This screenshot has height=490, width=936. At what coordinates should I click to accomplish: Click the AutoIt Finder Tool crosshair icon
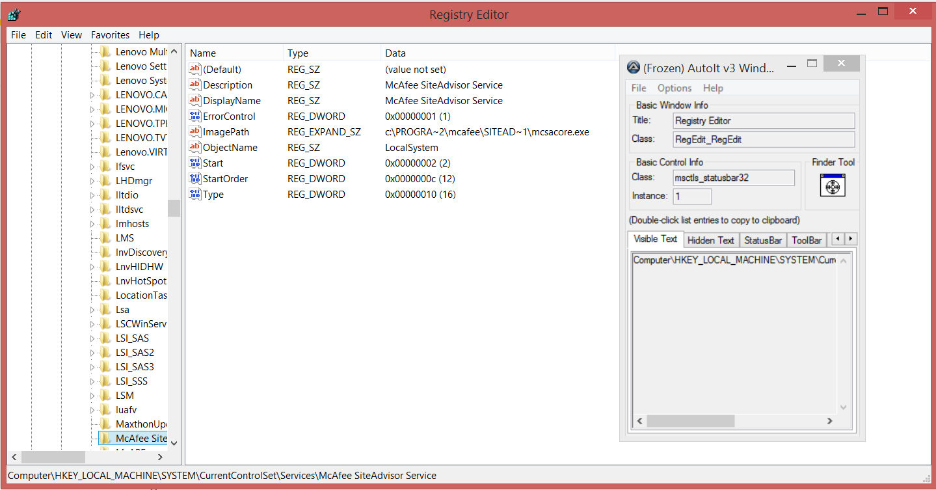pyautogui.click(x=832, y=186)
